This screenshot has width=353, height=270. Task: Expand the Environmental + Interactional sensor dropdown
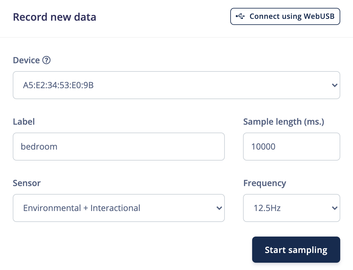point(118,208)
